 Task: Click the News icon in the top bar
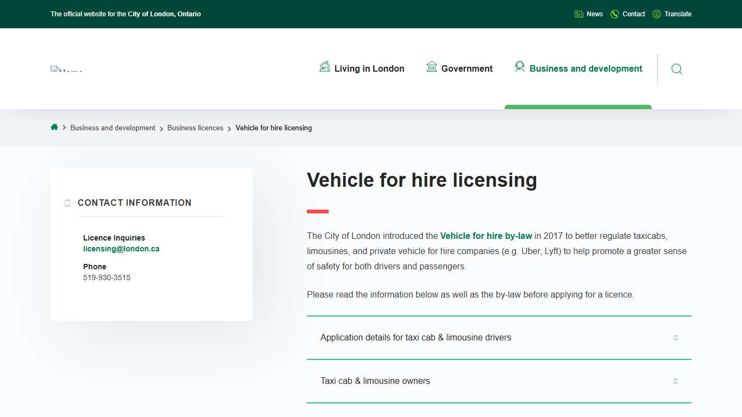coord(578,14)
